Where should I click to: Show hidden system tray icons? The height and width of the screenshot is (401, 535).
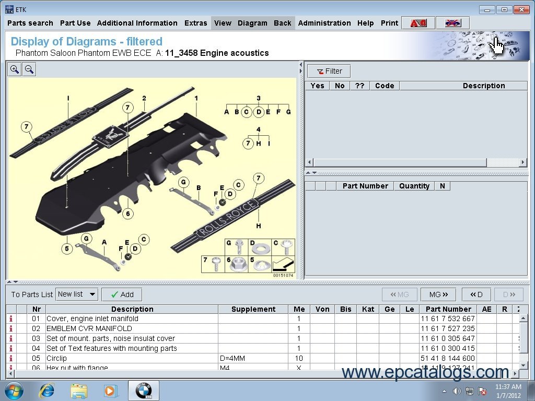pos(444,391)
